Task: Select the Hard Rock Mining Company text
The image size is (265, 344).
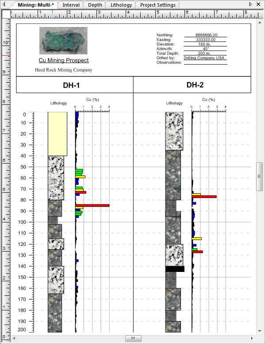Action: (63, 70)
